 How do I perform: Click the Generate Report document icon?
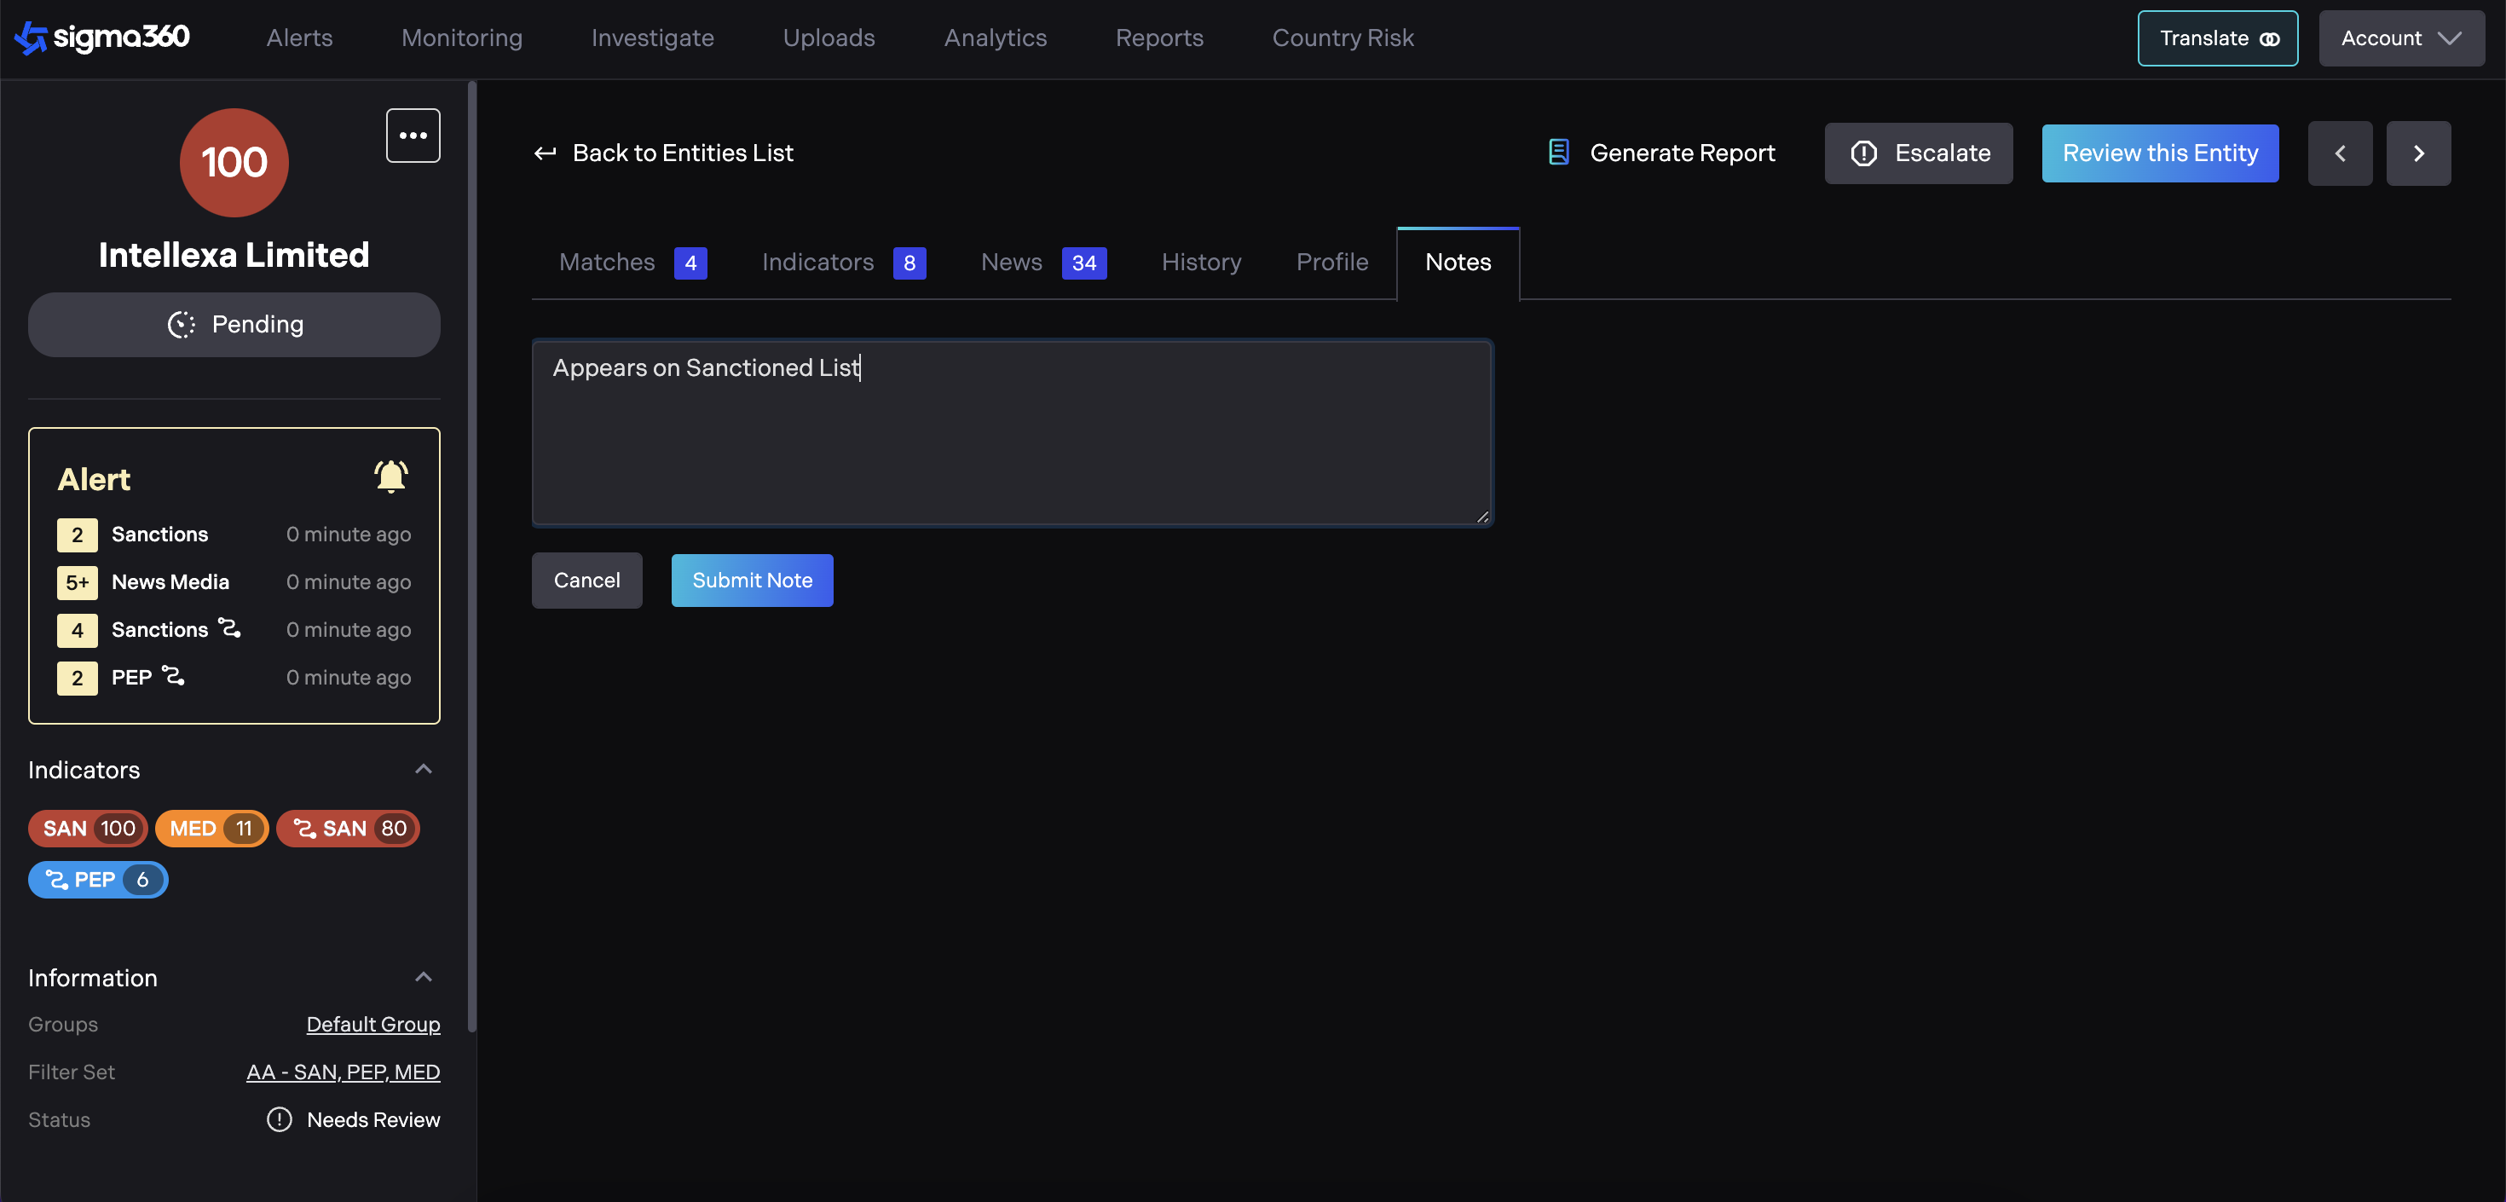[x=1558, y=153]
